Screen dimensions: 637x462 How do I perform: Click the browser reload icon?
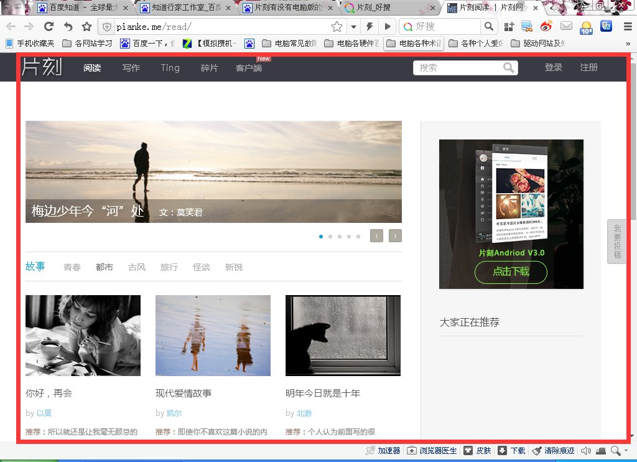click(49, 27)
